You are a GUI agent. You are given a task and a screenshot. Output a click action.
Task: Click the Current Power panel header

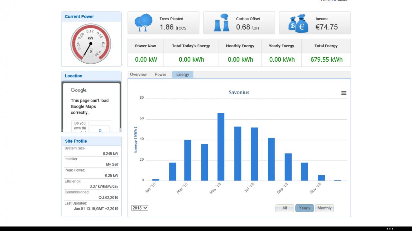91,17
